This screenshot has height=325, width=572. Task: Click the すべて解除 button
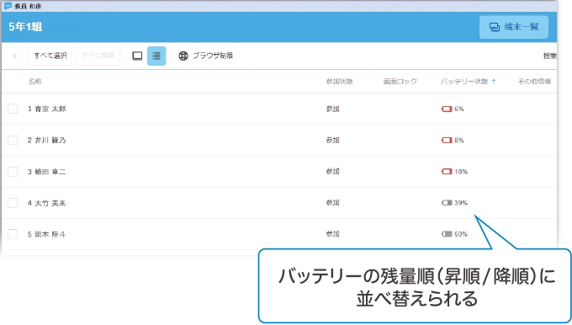click(x=98, y=56)
